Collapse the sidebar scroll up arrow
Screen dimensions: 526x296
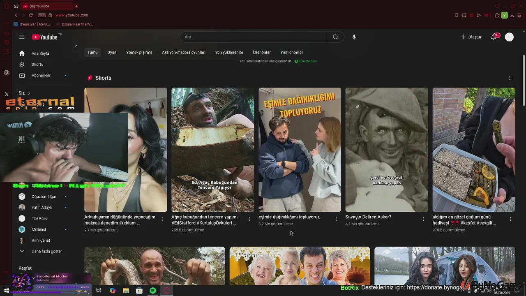(76, 46)
